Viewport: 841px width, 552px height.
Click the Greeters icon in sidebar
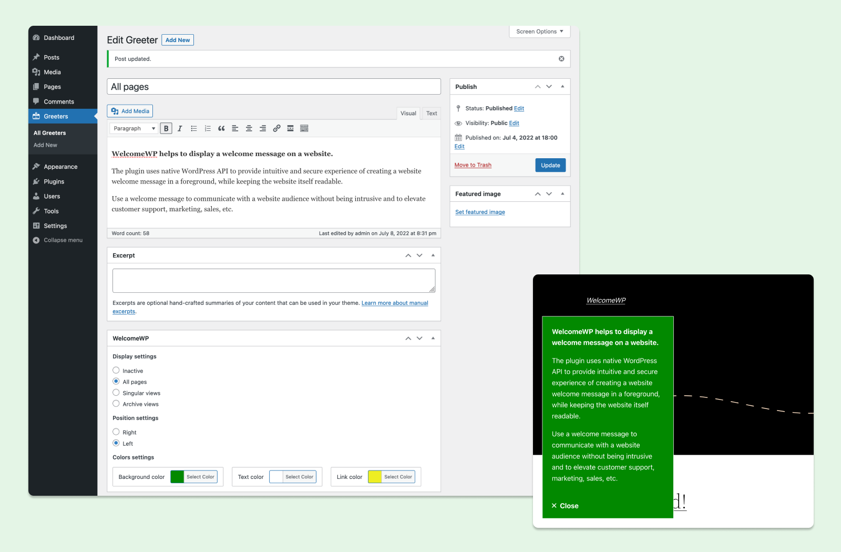click(36, 116)
